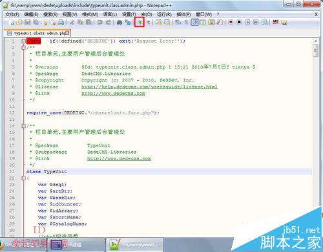Open the Notepad++ taskbar button

tap(135, 245)
